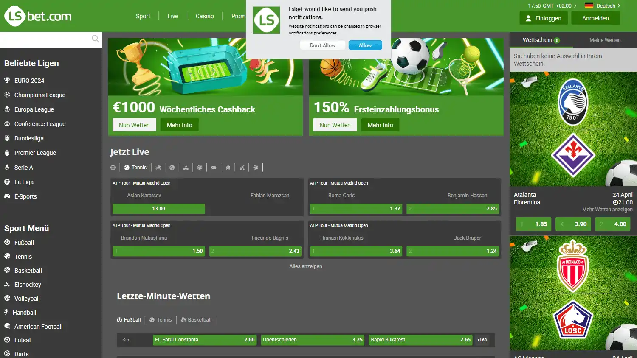Image resolution: width=637 pixels, height=358 pixels.
Task: Open the Live menu item
Action: [173, 16]
